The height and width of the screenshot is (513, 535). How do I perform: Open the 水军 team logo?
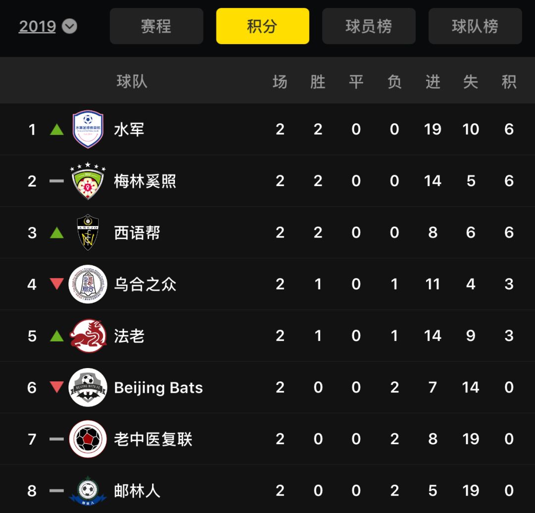[88, 129]
